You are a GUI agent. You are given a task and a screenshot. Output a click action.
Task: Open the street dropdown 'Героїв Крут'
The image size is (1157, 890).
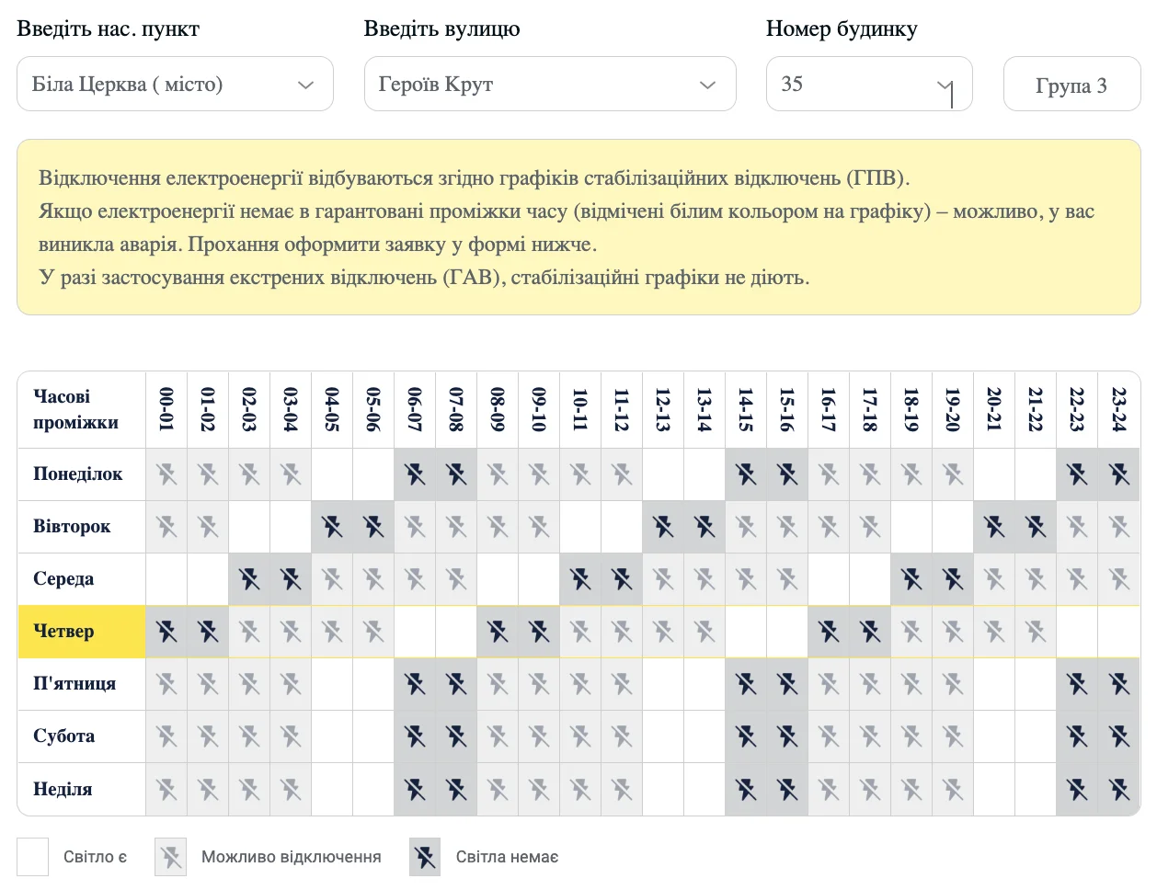(550, 84)
